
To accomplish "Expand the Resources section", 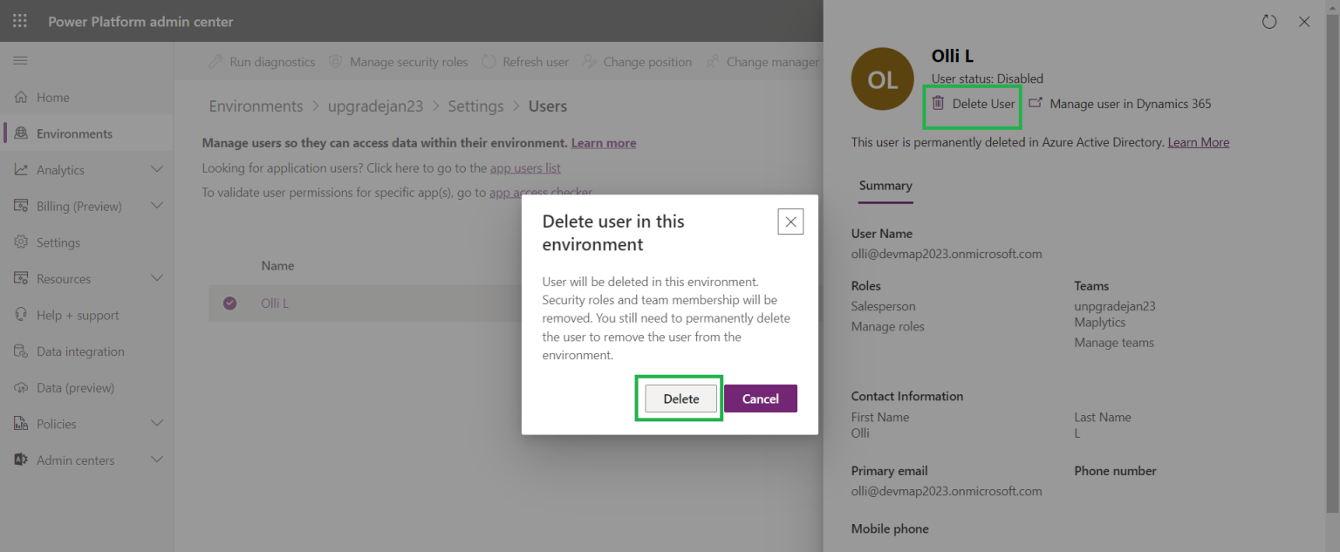I will (x=157, y=278).
